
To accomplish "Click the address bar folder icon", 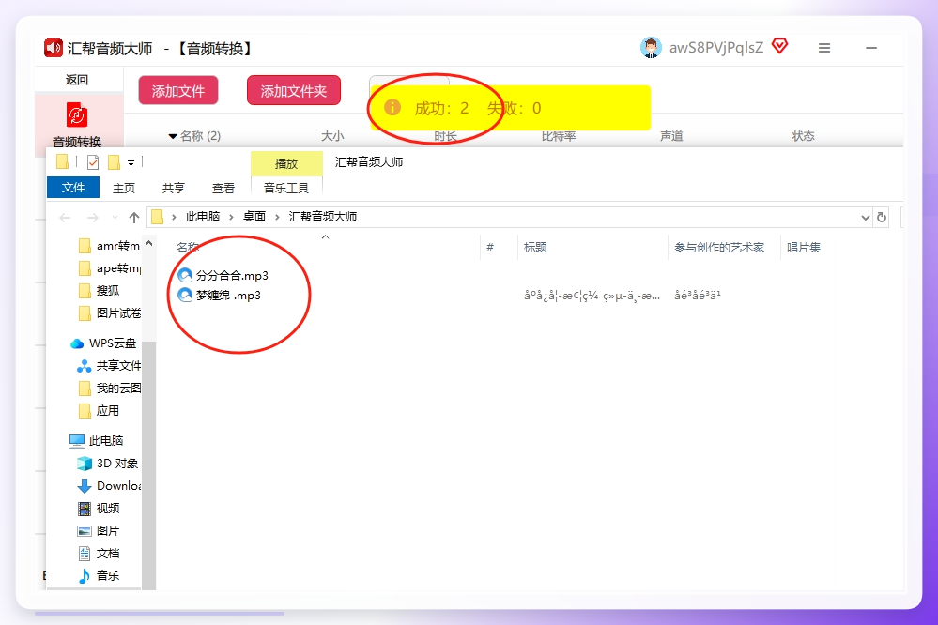I will pos(158,217).
